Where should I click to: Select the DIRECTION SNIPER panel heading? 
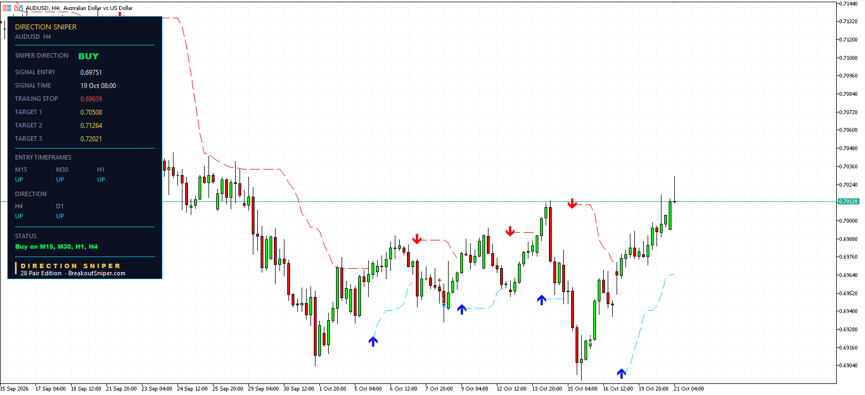(46, 27)
